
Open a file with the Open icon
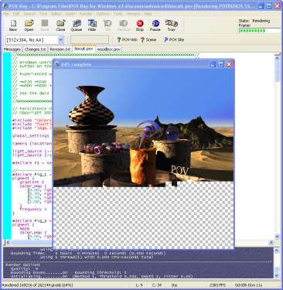(29, 26)
